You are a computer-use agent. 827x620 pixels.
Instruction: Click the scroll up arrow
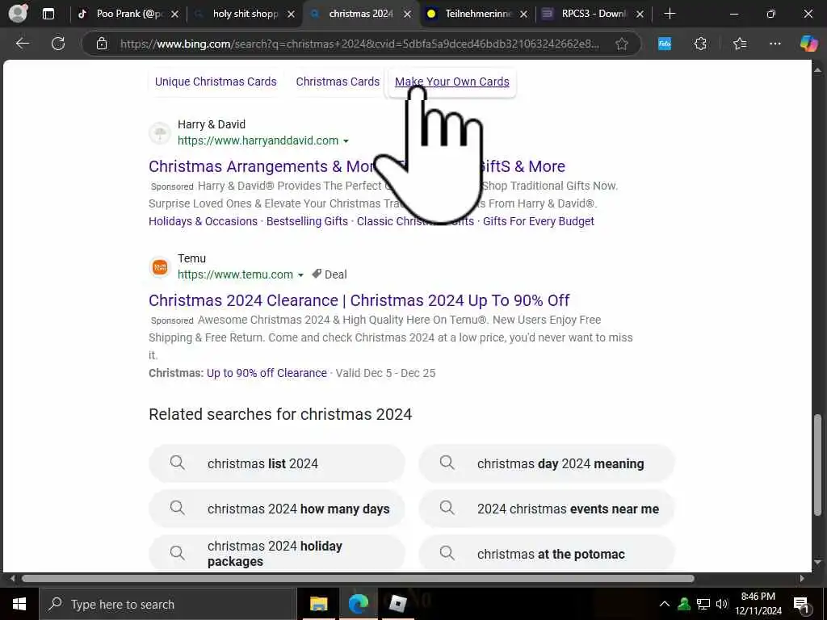click(817, 69)
